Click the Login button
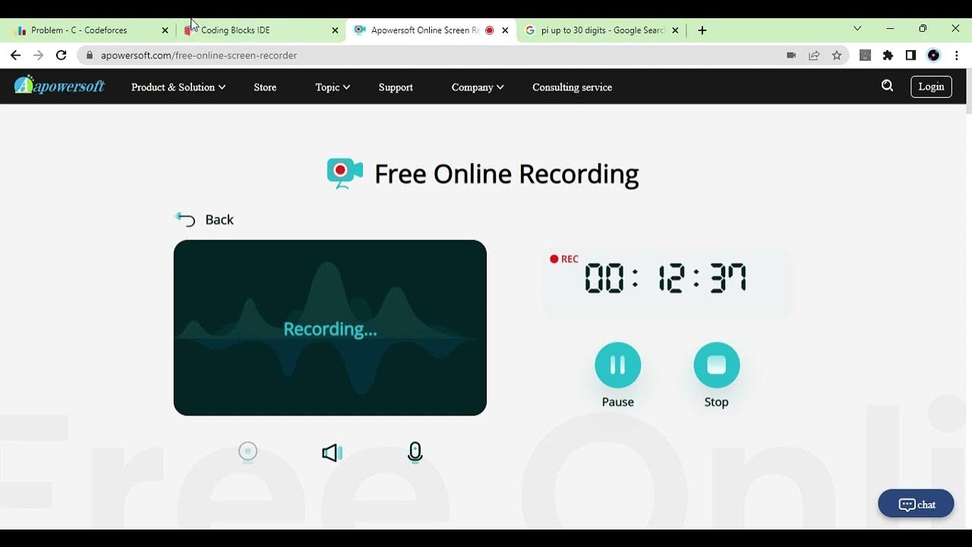The image size is (972, 547). (x=931, y=87)
